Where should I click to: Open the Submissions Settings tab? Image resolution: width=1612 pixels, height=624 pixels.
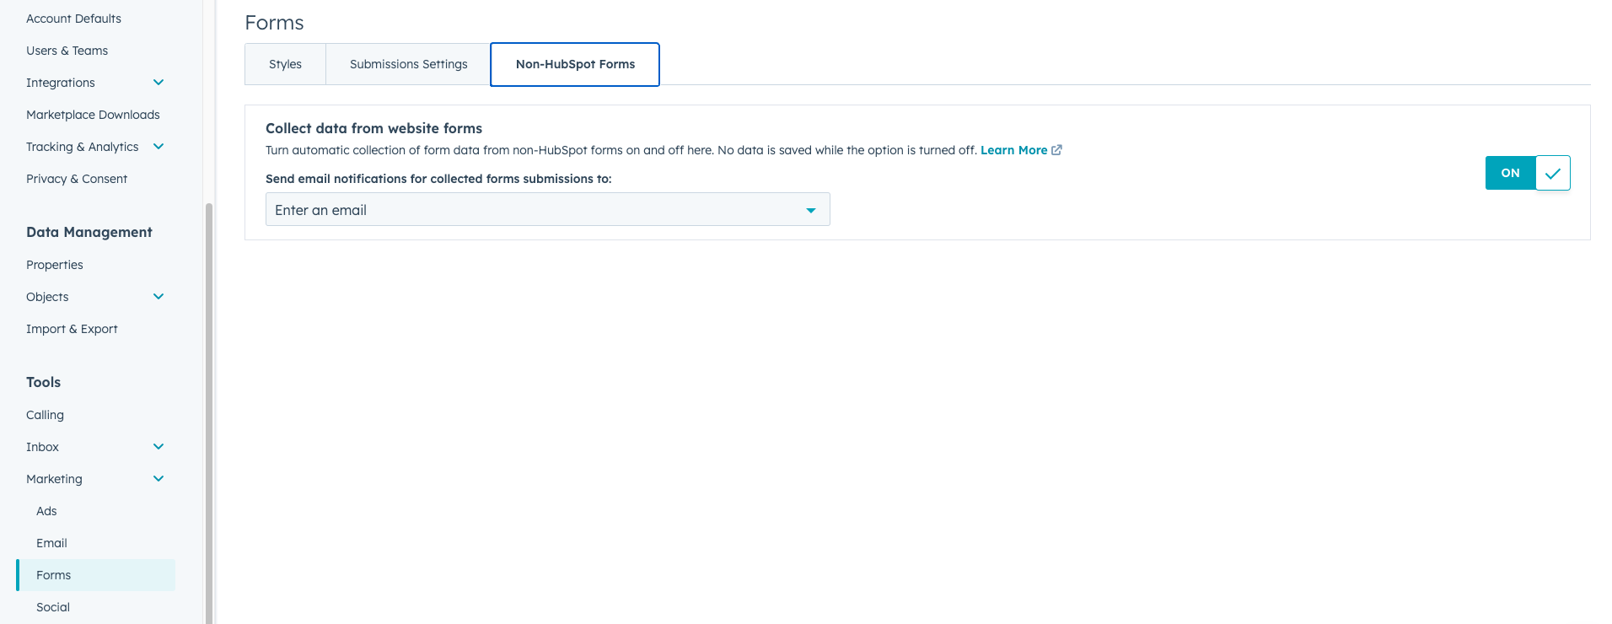[x=407, y=63]
